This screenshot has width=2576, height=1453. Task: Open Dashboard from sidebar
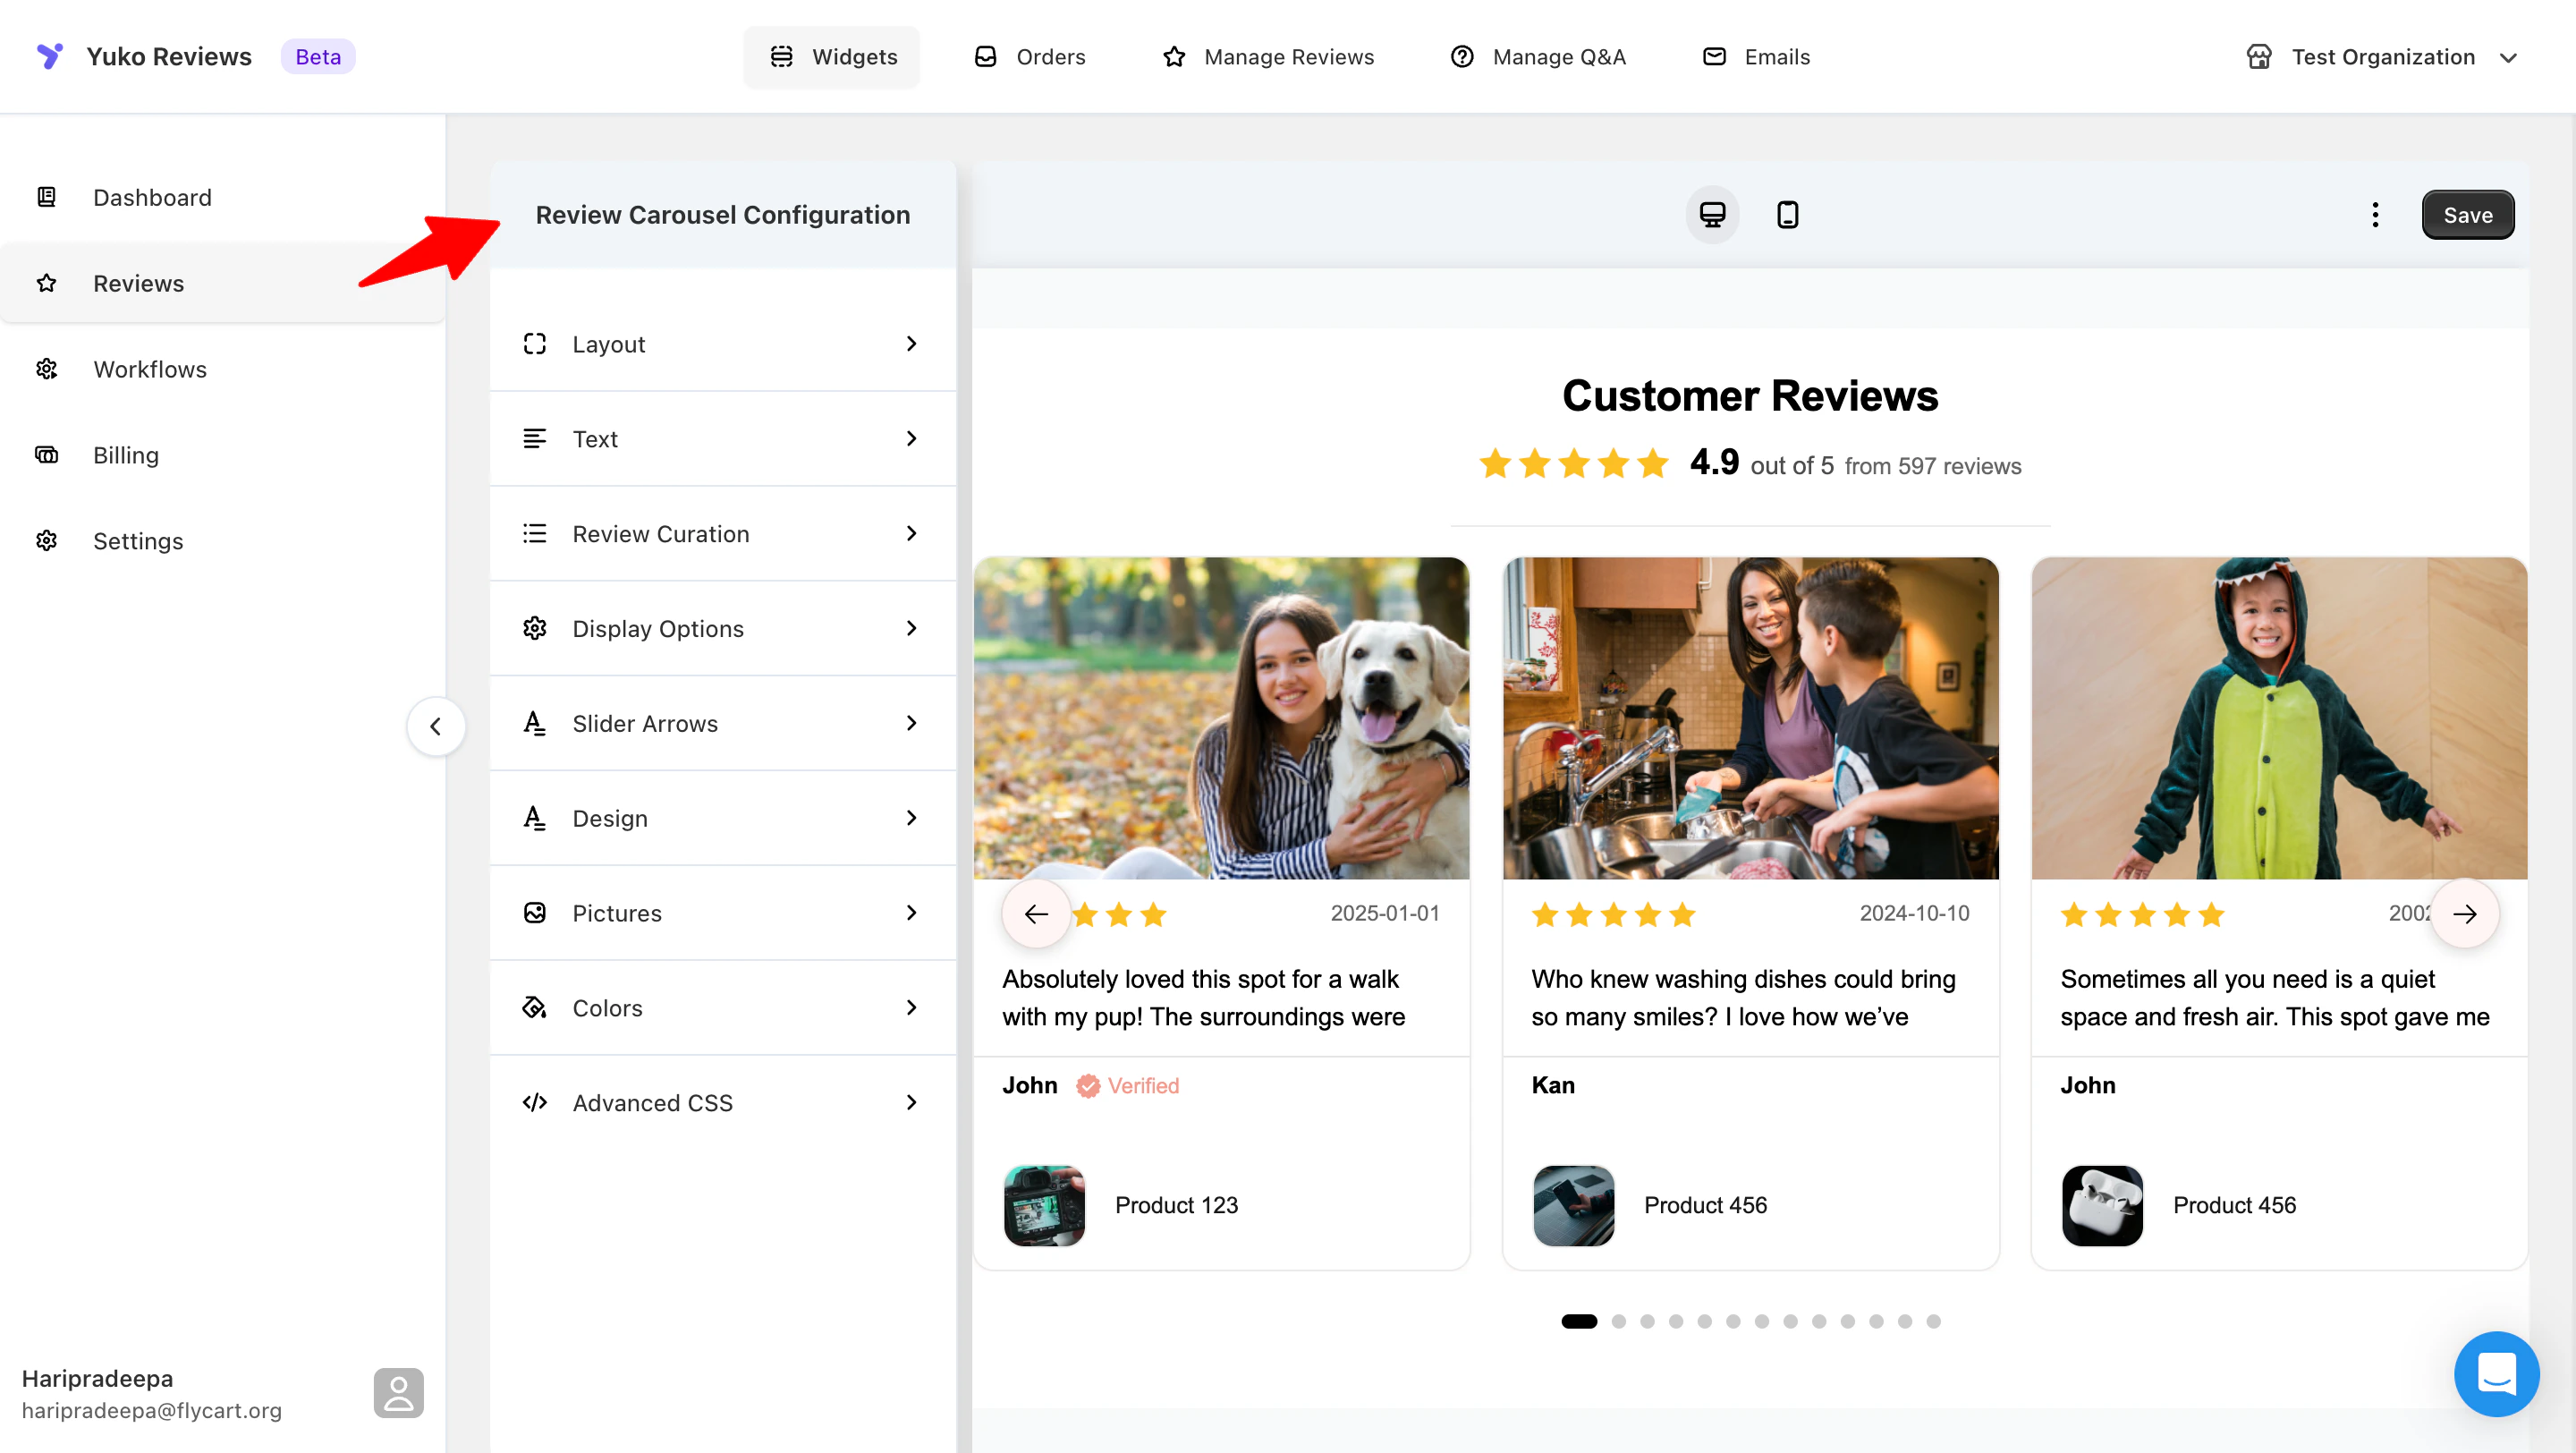coord(152,197)
